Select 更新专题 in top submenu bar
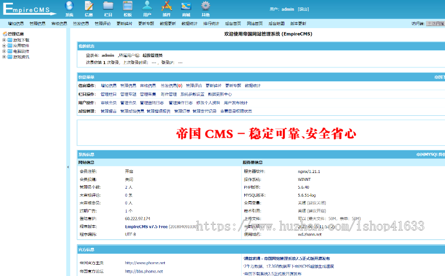This screenshot has height=276, width=445. 146,24
